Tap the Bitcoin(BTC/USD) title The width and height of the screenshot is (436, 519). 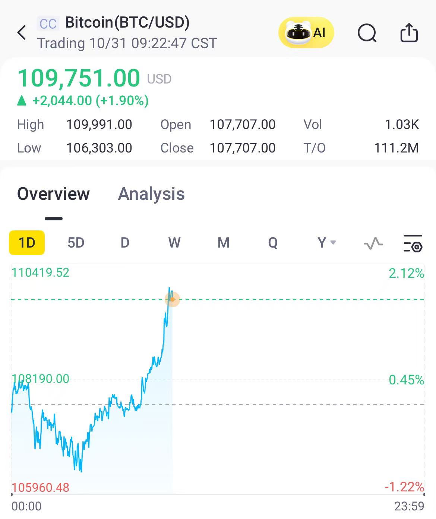[127, 22]
